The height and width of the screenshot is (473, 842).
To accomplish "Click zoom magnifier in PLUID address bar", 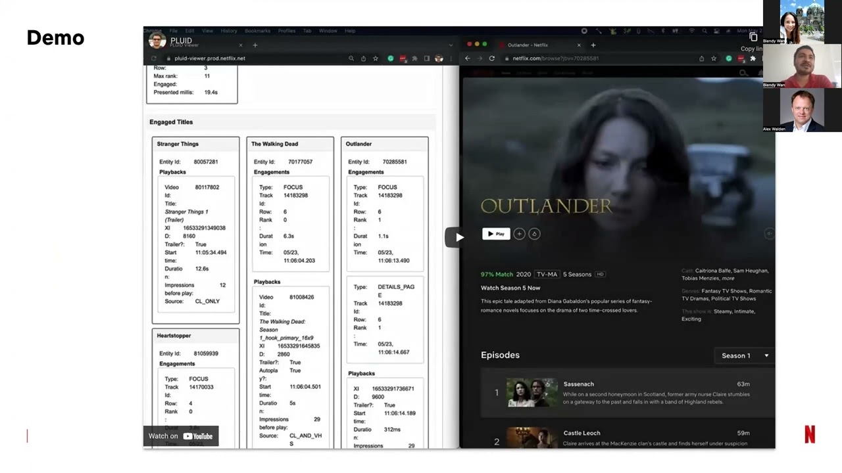I will click(x=351, y=58).
